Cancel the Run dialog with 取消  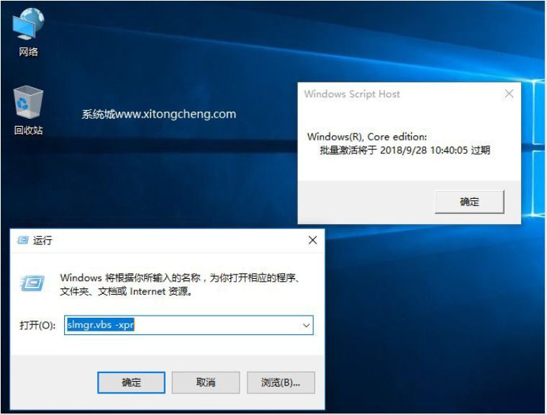click(206, 382)
